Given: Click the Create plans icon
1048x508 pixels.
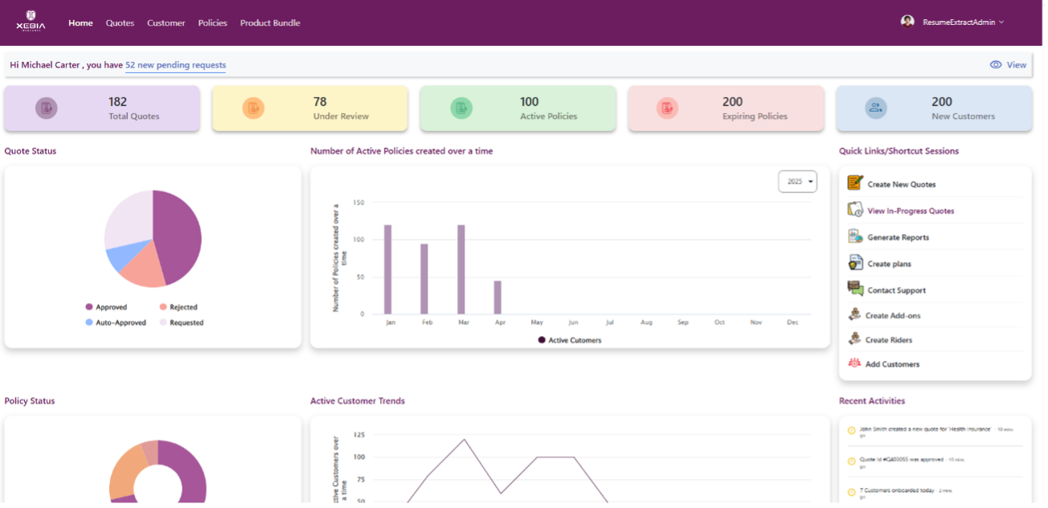Looking at the screenshot, I should coord(855,263).
